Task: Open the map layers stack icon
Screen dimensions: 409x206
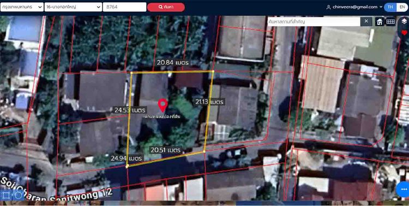Action: (404, 21)
